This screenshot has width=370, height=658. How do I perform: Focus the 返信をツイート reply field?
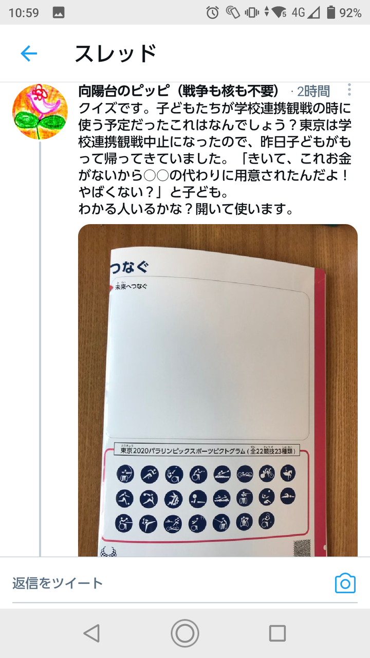(x=170, y=583)
